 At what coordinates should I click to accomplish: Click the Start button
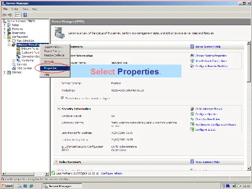[7, 186]
